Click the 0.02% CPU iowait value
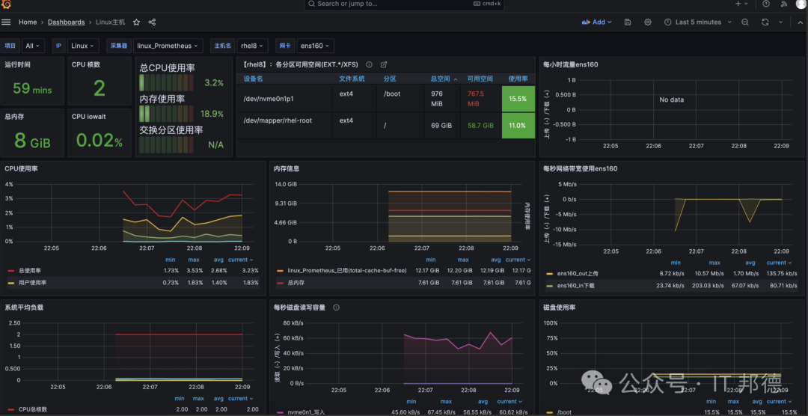Screen dimensions: 808x416 pyautogui.click(x=100, y=140)
